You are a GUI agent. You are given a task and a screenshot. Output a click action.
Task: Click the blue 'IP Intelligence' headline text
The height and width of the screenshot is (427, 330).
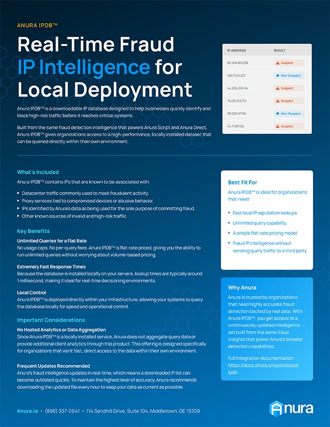click(84, 67)
